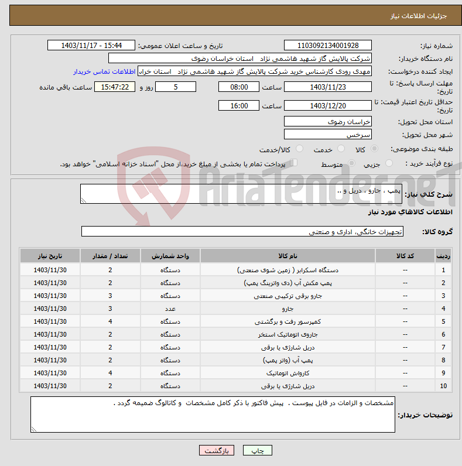Click item جارو برقی ترکیبی صنعتی
462x466 pixels.
288,296
